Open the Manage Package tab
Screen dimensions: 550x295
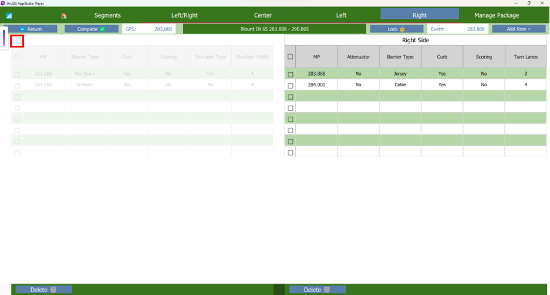(x=497, y=15)
